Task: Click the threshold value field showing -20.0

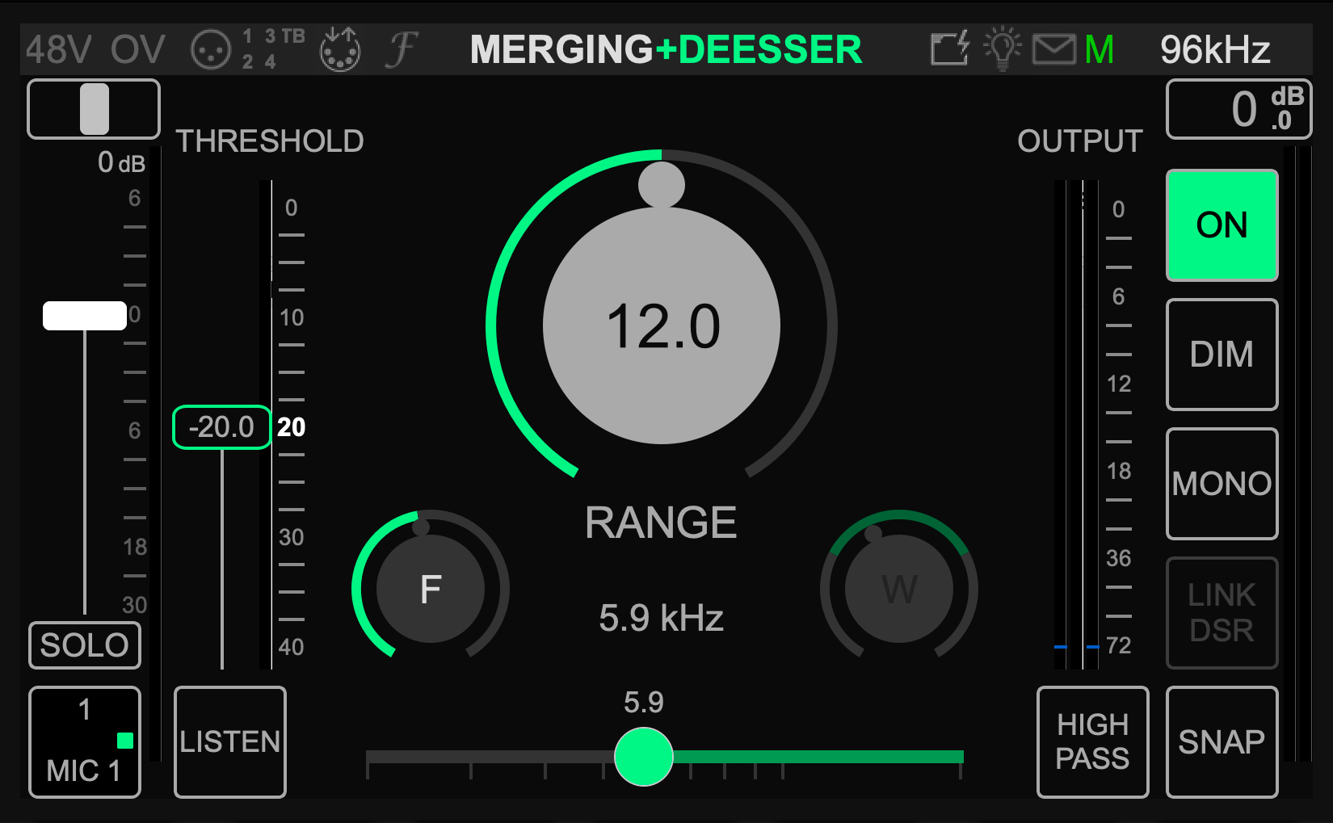Action: pos(221,427)
